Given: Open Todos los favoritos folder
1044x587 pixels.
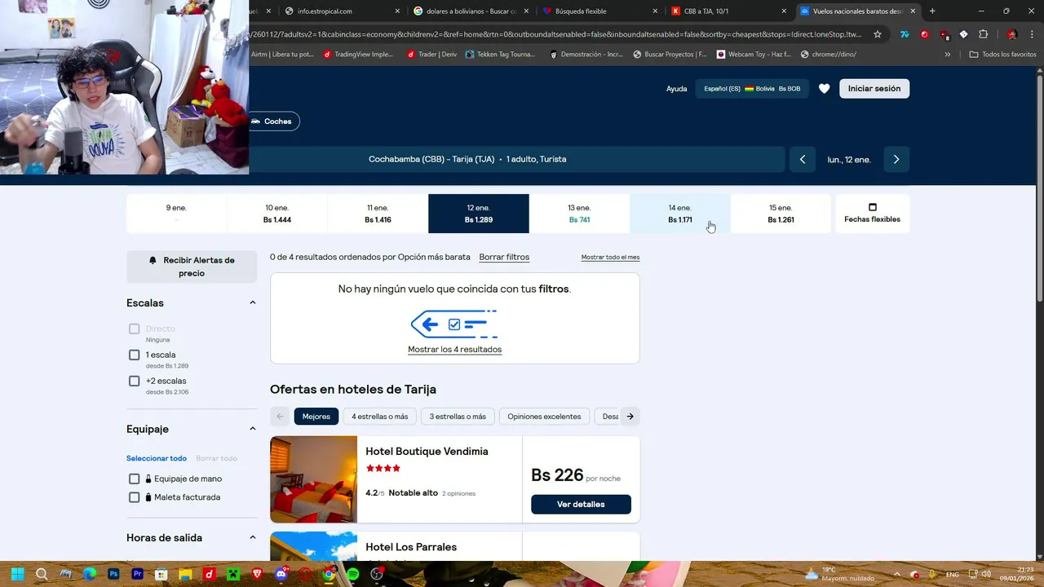Looking at the screenshot, I should (1002, 55).
